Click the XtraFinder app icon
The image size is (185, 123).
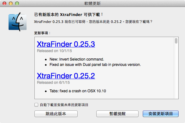(x=18, y=22)
